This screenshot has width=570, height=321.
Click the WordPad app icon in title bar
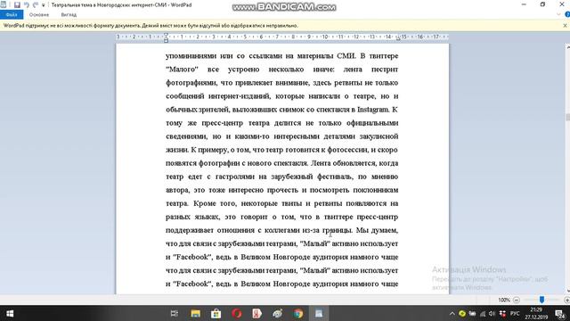coord(4,4)
